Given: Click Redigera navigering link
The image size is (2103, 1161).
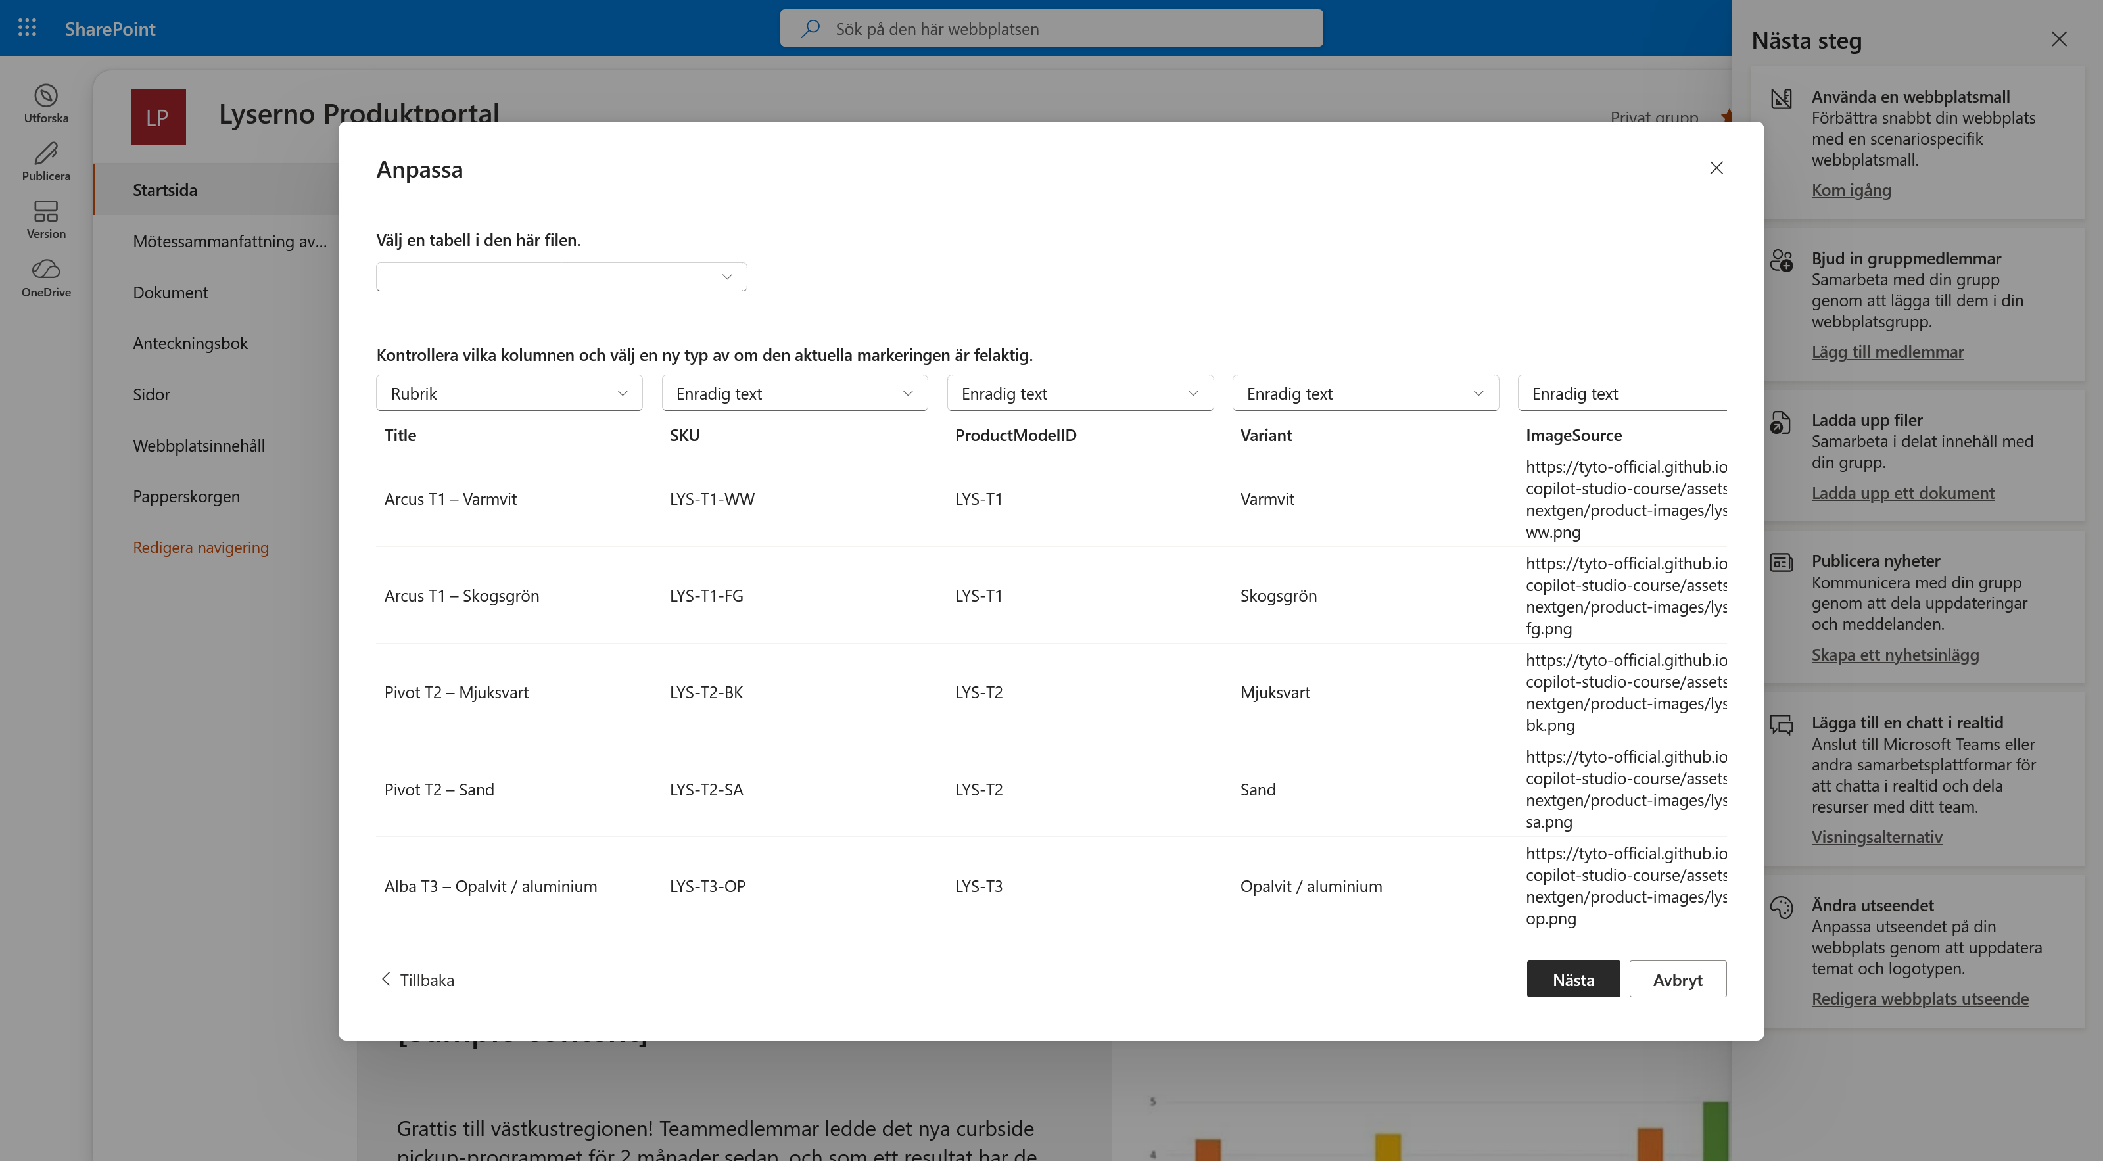Looking at the screenshot, I should coord(201,547).
